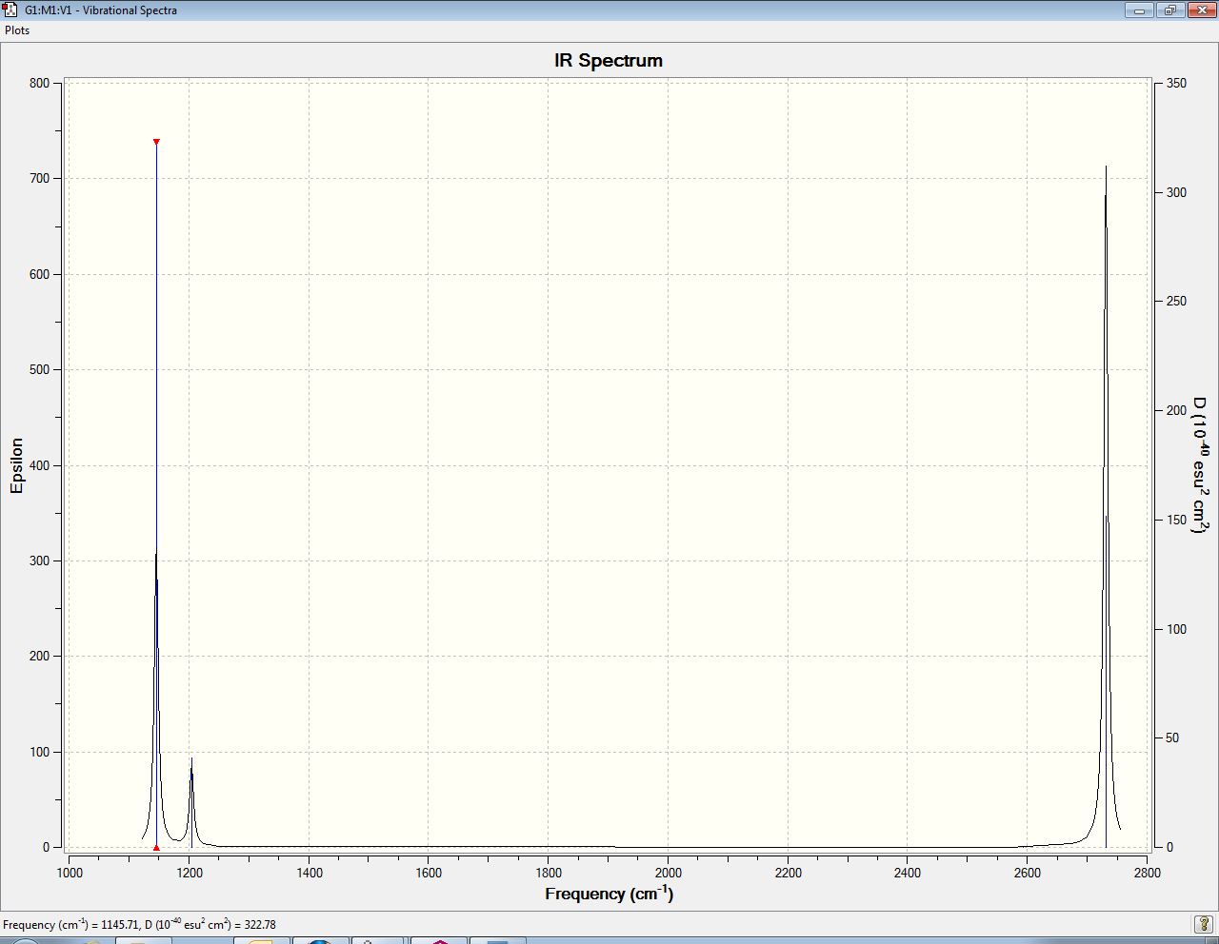Click the "500" Epsilon axis tick label
The image size is (1219, 944).
coord(39,369)
